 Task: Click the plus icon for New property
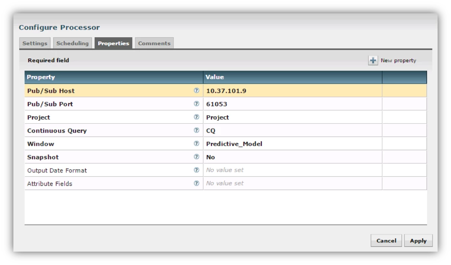373,60
